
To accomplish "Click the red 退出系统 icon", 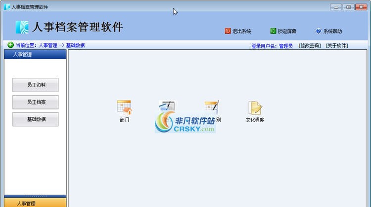I will [228, 31].
